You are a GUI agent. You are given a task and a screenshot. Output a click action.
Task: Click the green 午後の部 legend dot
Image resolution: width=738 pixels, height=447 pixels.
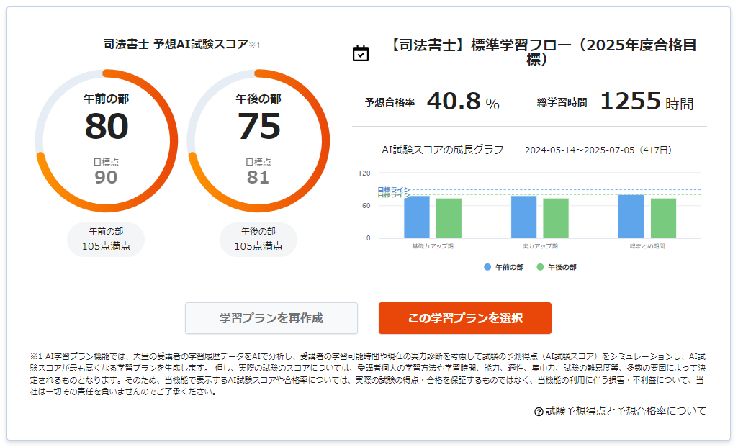tap(540, 267)
